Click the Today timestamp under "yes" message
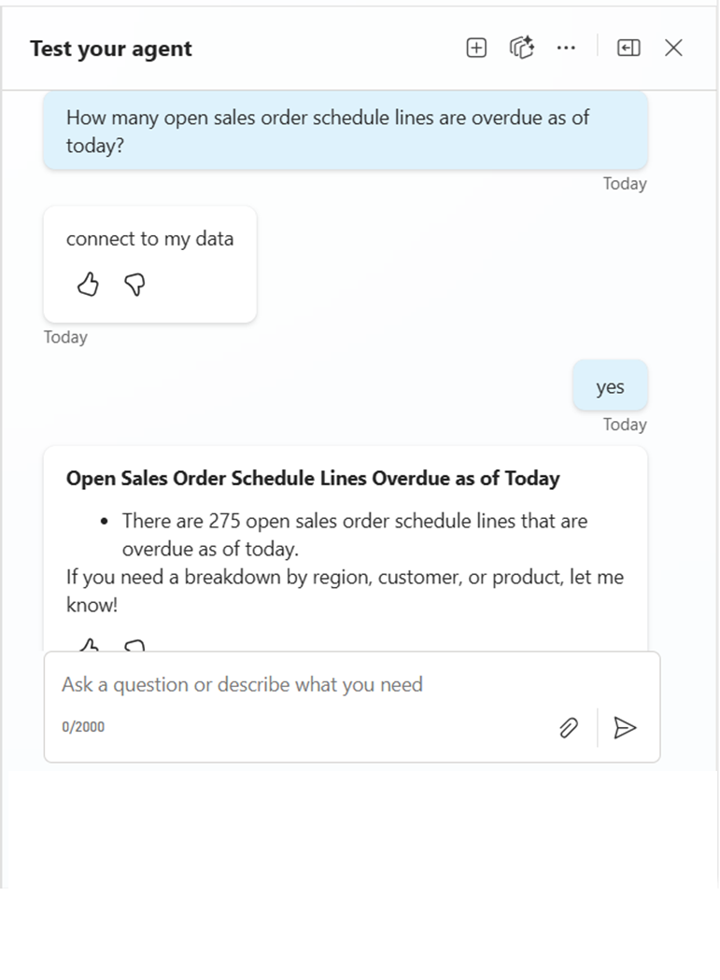 tap(624, 425)
